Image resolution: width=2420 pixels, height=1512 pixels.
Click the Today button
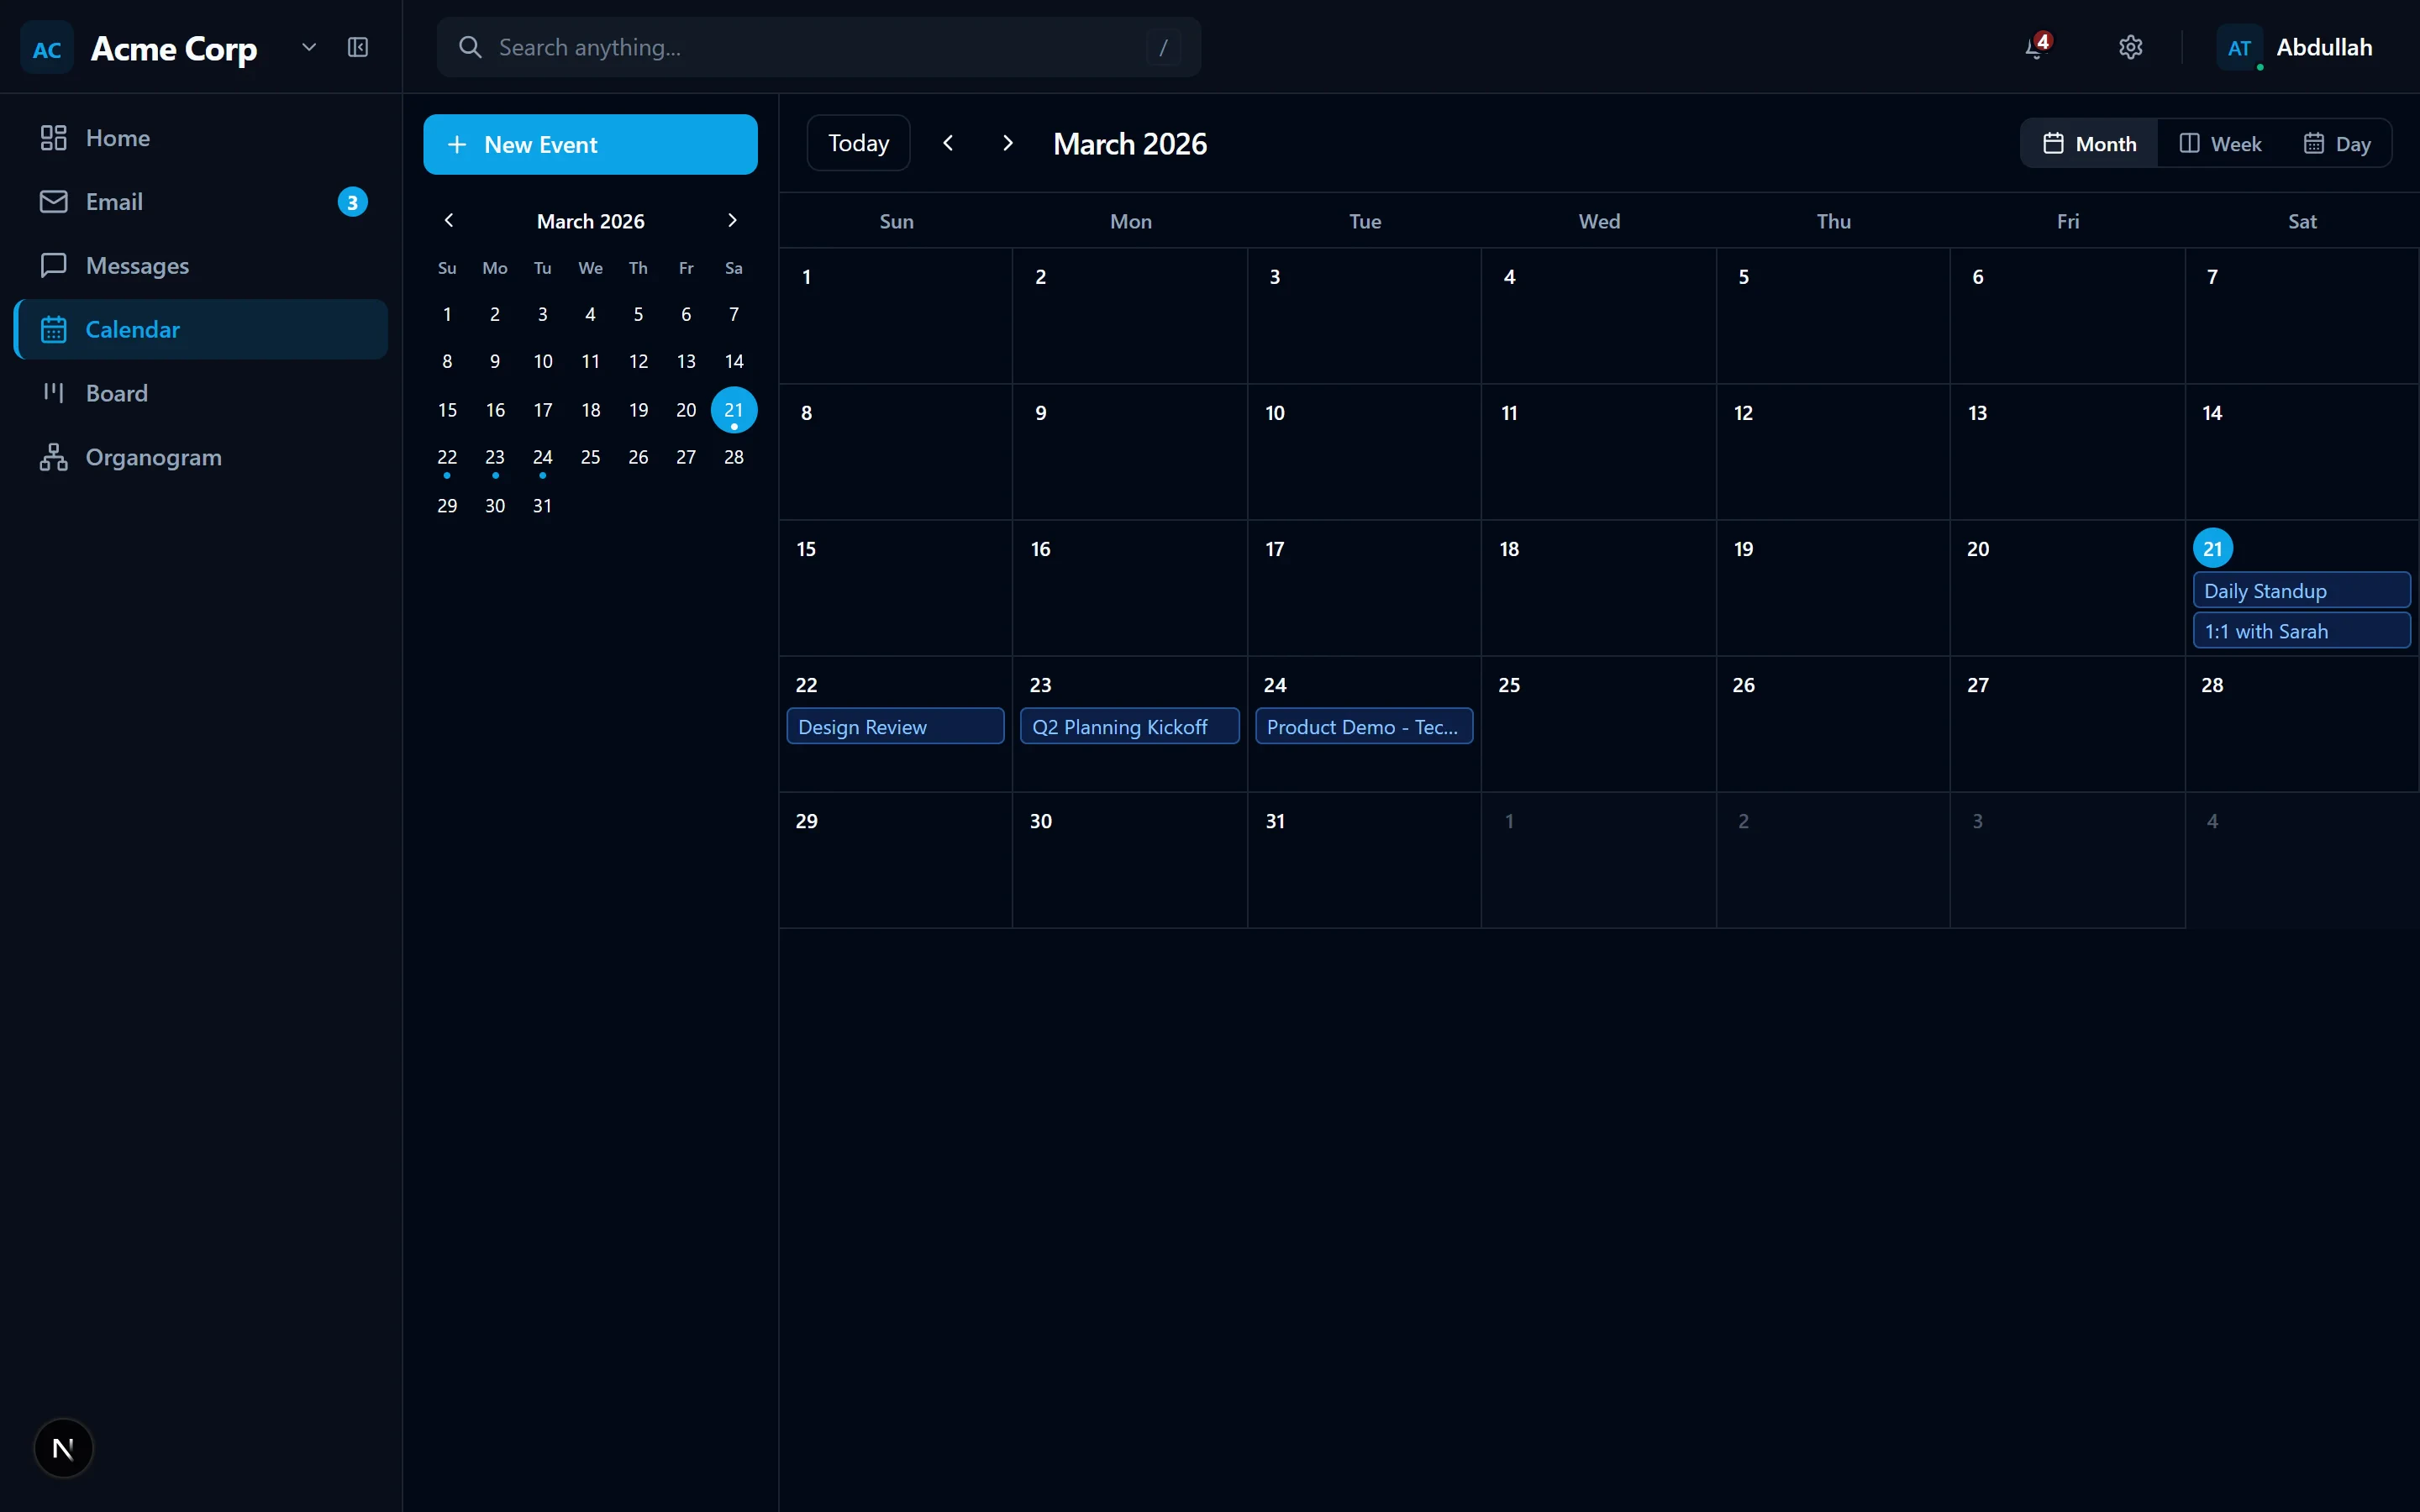[858, 143]
